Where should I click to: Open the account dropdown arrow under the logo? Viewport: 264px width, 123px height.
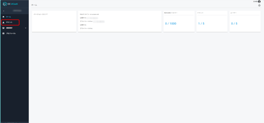(4, 11)
